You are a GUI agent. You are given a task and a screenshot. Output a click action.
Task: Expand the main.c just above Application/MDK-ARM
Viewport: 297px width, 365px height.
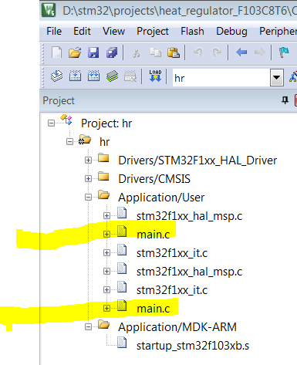pyautogui.click(x=106, y=309)
